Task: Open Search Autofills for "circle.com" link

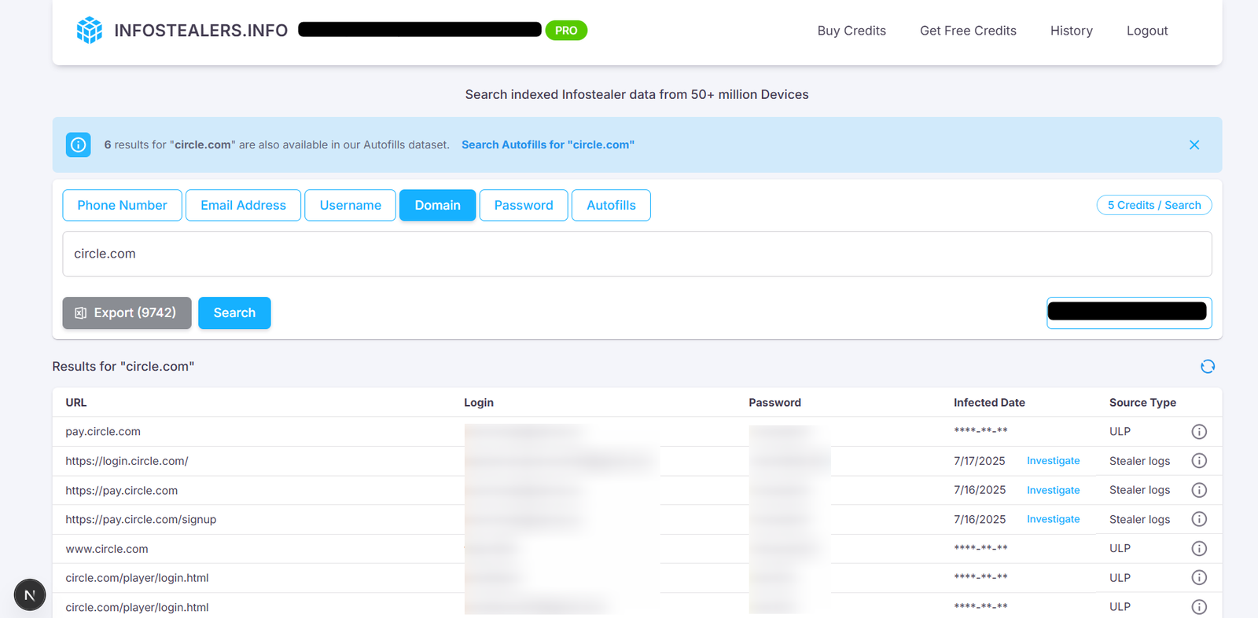Action: pyautogui.click(x=548, y=144)
